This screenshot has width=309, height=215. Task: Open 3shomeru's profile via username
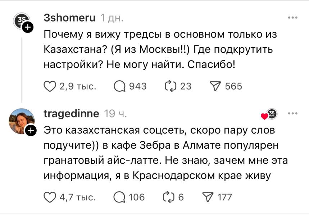click(69, 18)
